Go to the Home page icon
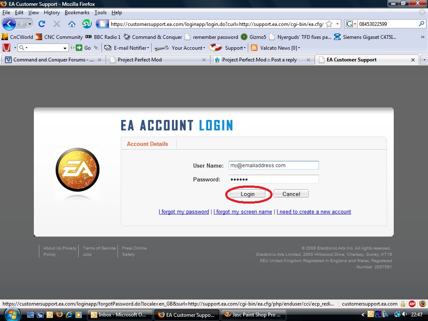 pos(72,24)
